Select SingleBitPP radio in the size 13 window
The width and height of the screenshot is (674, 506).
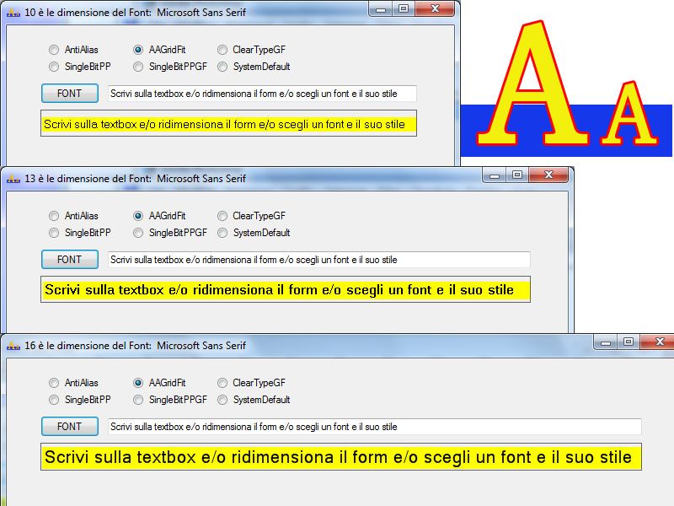[79, 233]
